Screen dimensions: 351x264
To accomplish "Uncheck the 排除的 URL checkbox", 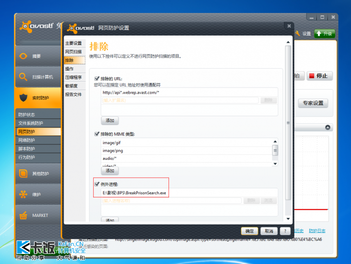I will [x=97, y=79].
